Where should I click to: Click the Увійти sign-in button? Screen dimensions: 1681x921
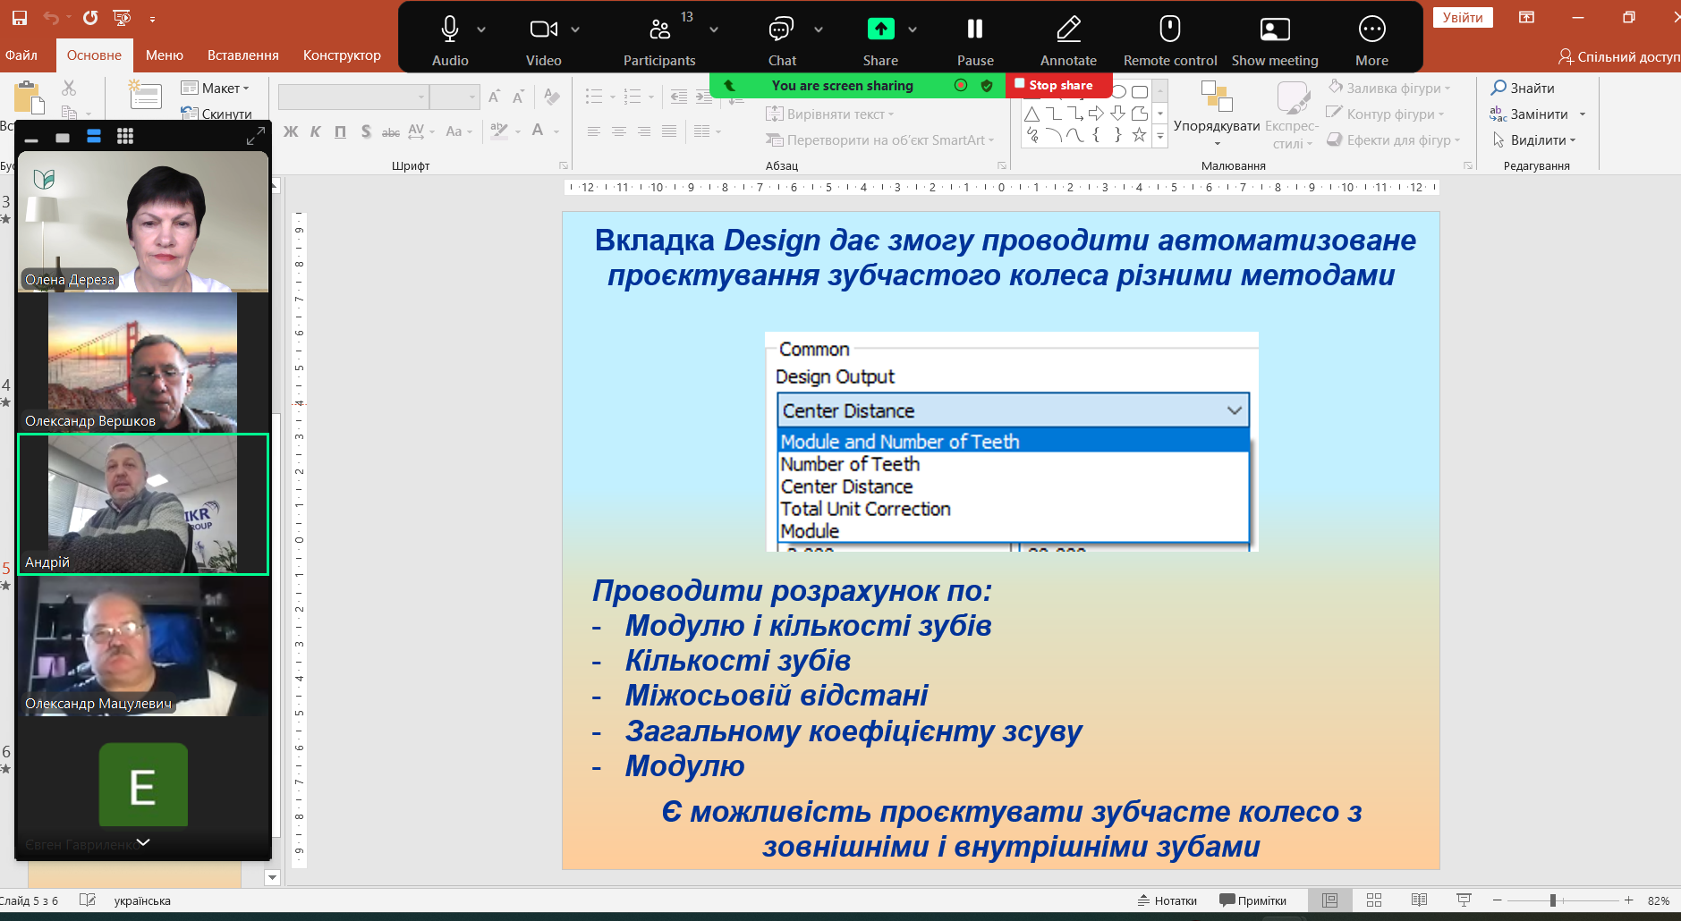1462,18
